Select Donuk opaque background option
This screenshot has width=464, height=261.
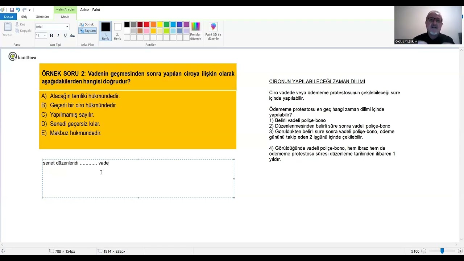(87, 24)
